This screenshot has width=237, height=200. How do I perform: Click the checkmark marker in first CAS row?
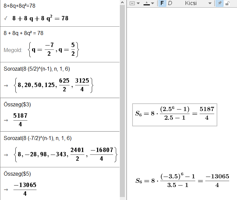click(x=6, y=19)
